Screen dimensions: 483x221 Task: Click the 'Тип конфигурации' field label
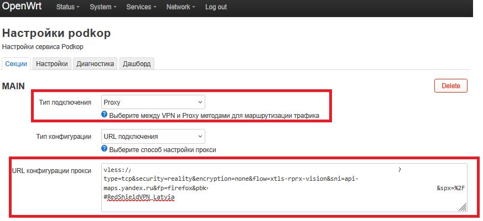coord(64,137)
